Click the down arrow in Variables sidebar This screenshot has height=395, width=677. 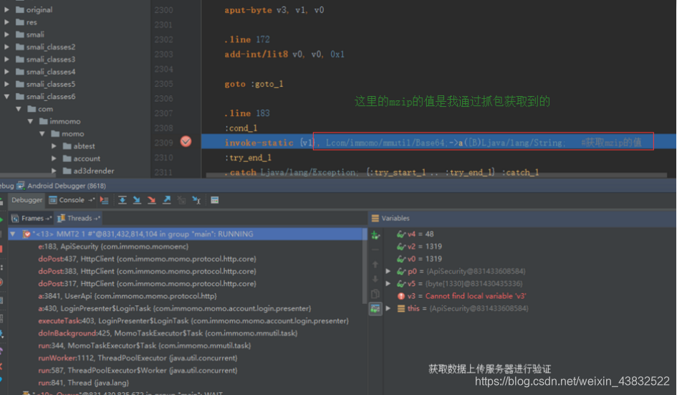(375, 279)
